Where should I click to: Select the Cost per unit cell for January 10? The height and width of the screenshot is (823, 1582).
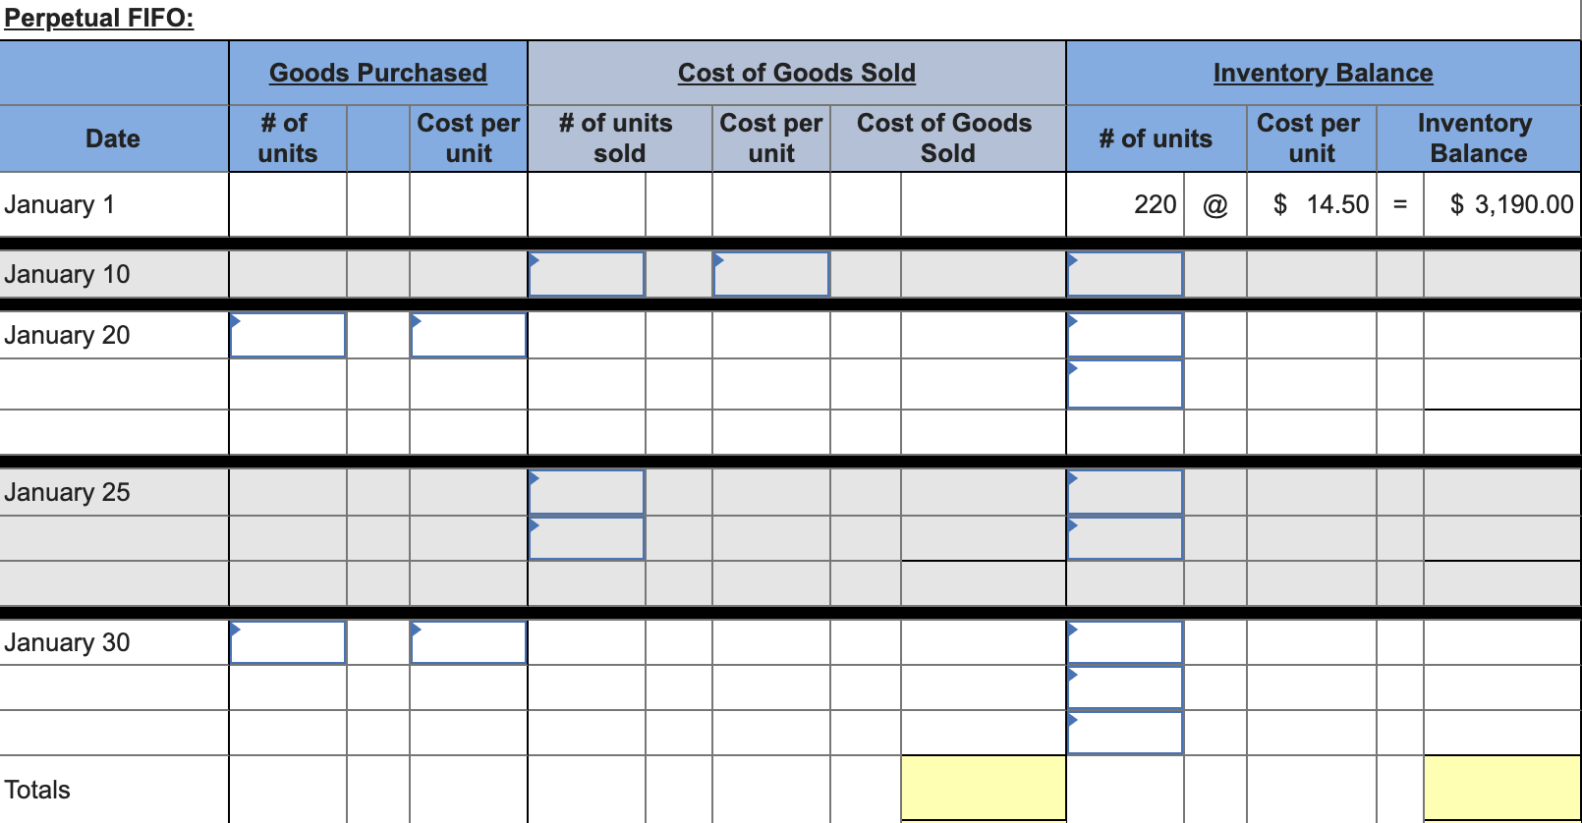[x=770, y=274]
